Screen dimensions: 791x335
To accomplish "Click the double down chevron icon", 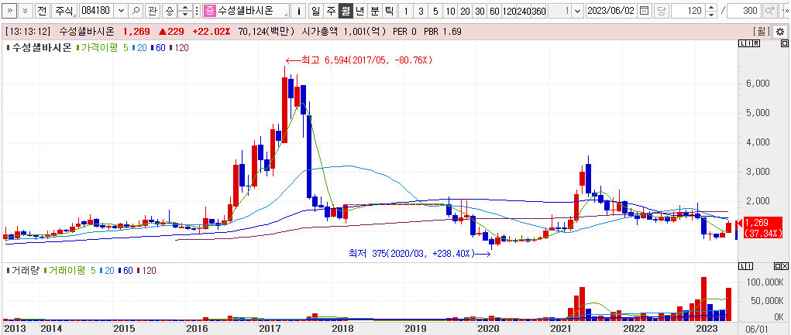I will 27,11.
